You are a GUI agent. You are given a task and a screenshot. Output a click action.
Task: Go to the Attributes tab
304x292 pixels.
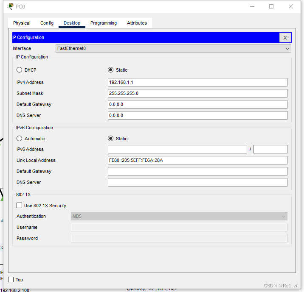(x=137, y=23)
